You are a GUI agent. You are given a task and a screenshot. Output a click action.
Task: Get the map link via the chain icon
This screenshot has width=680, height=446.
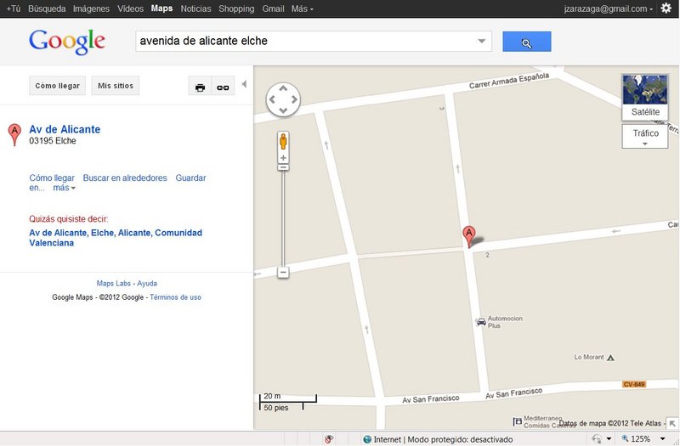(x=223, y=87)
